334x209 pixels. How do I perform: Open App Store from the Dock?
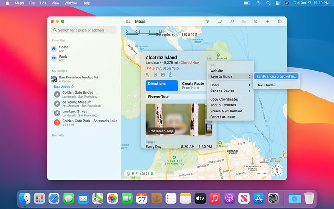point(258,199)
